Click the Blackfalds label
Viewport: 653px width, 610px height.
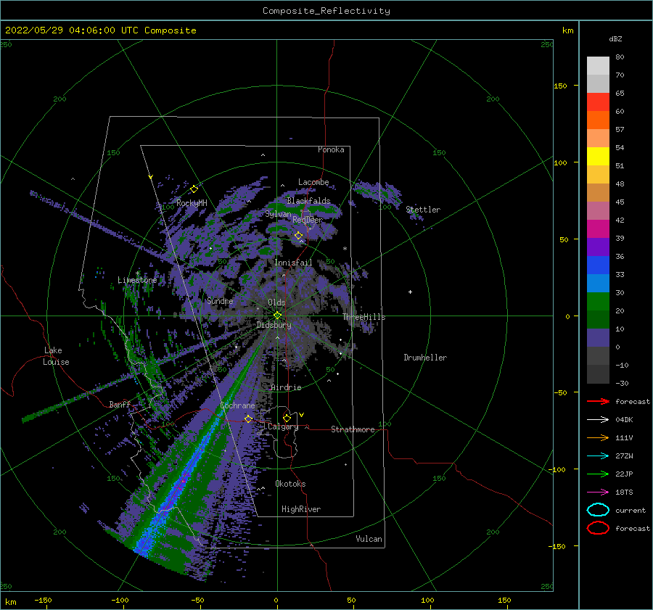tap(308, 201)
